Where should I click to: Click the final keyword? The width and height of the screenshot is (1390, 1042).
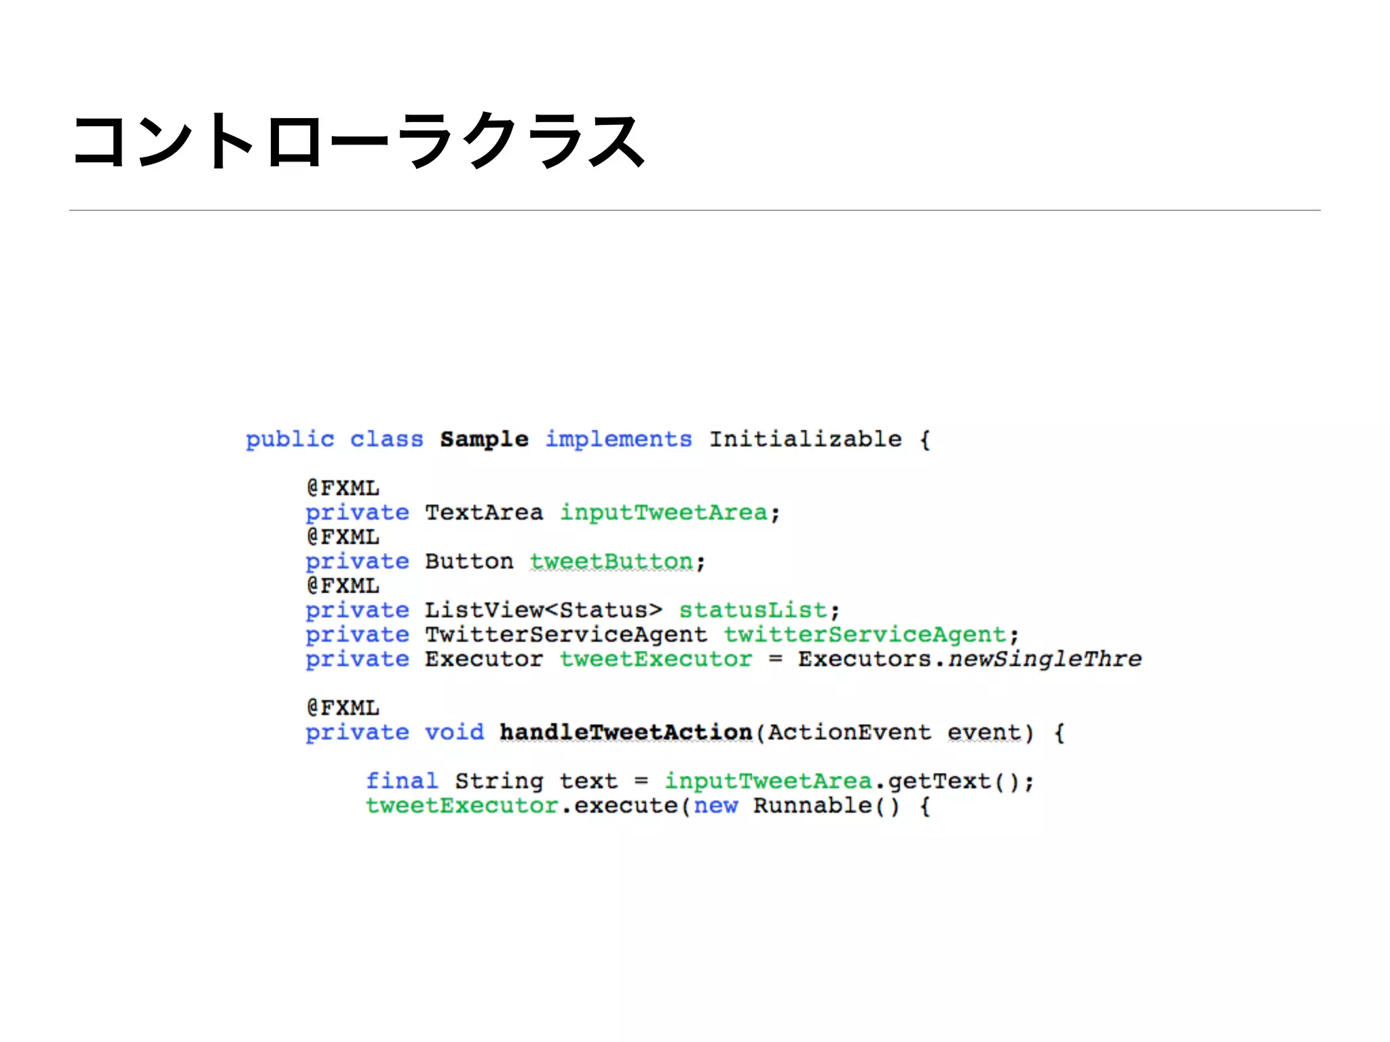tap(402, 781)
